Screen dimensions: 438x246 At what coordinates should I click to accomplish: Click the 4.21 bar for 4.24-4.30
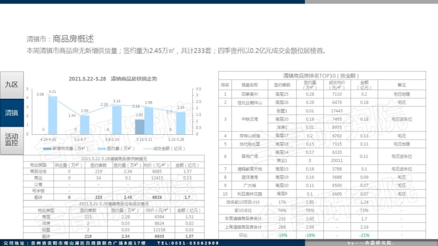[53, 115]
